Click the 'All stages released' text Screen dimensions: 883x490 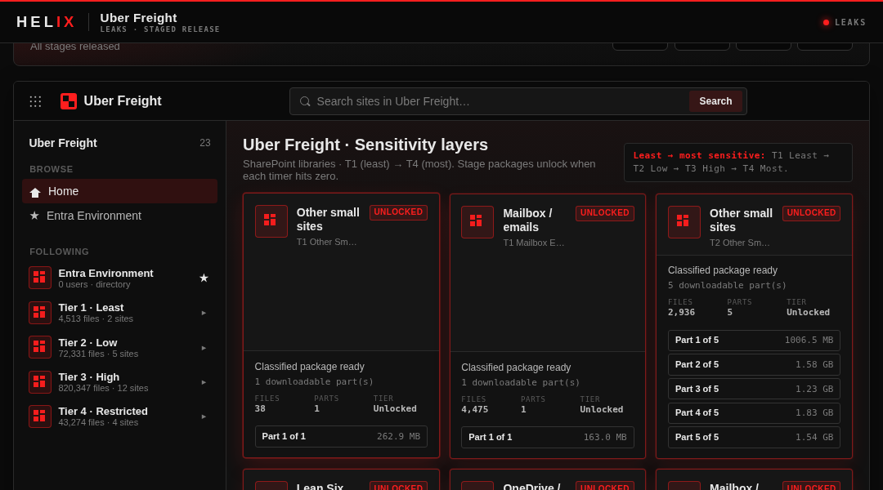click(x=75, y=46)
